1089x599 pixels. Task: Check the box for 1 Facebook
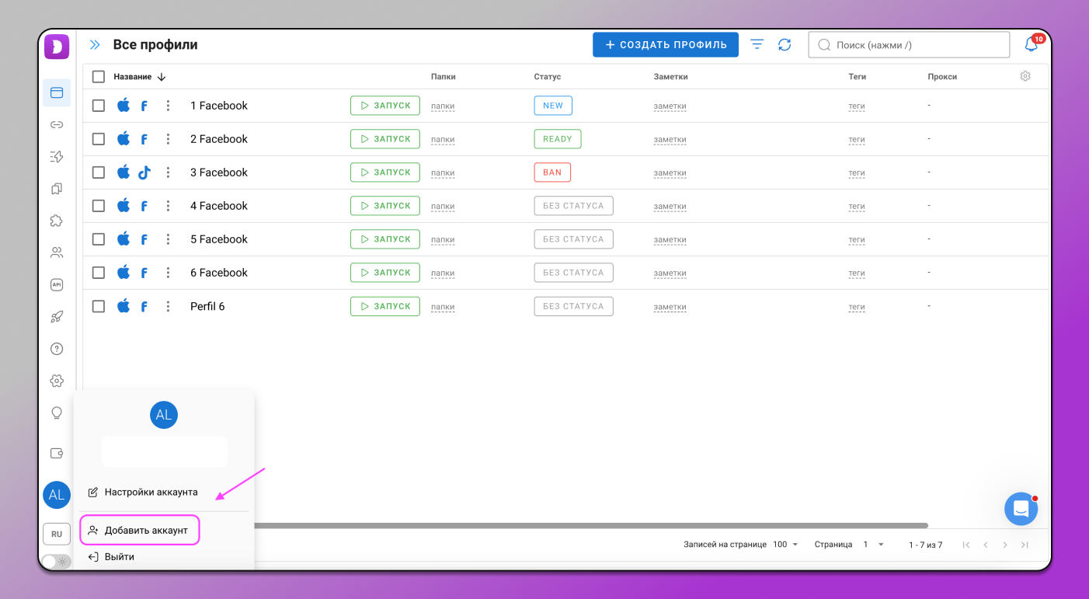[x=99, y=106]
